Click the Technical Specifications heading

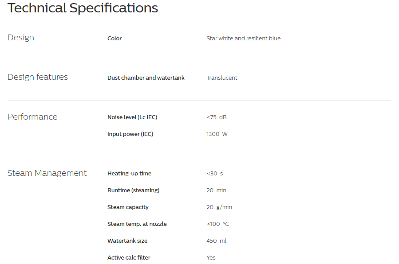pyautogui.click(x=83, y=8)
